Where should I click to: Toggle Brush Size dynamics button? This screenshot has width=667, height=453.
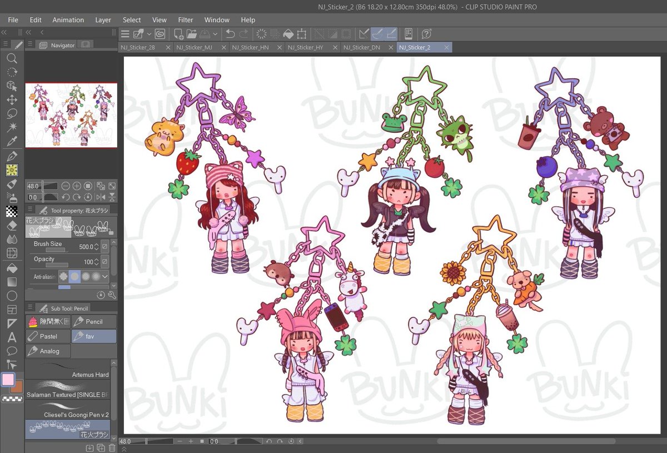[x=104, y=246]
